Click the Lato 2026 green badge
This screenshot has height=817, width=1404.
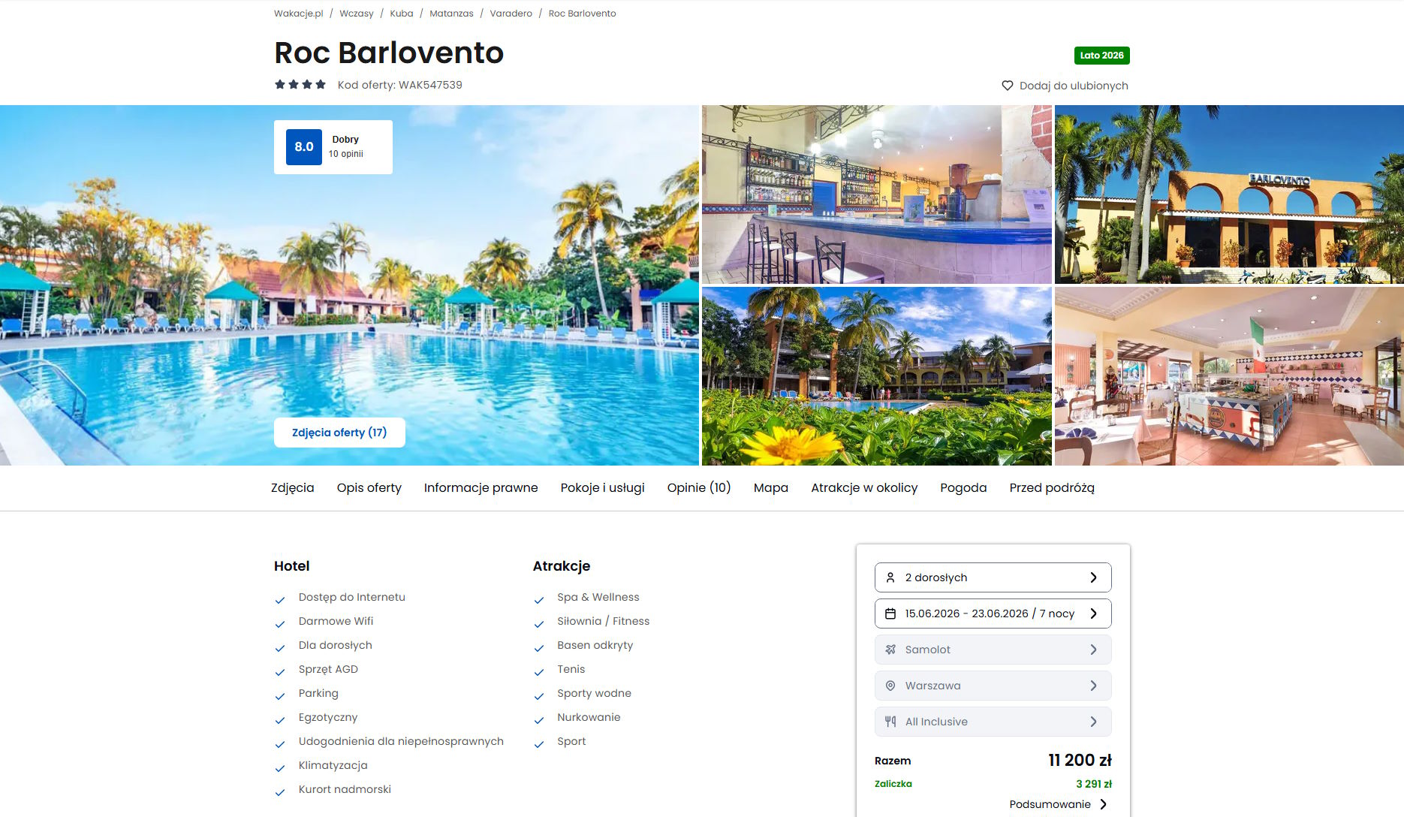[1101, 56]
